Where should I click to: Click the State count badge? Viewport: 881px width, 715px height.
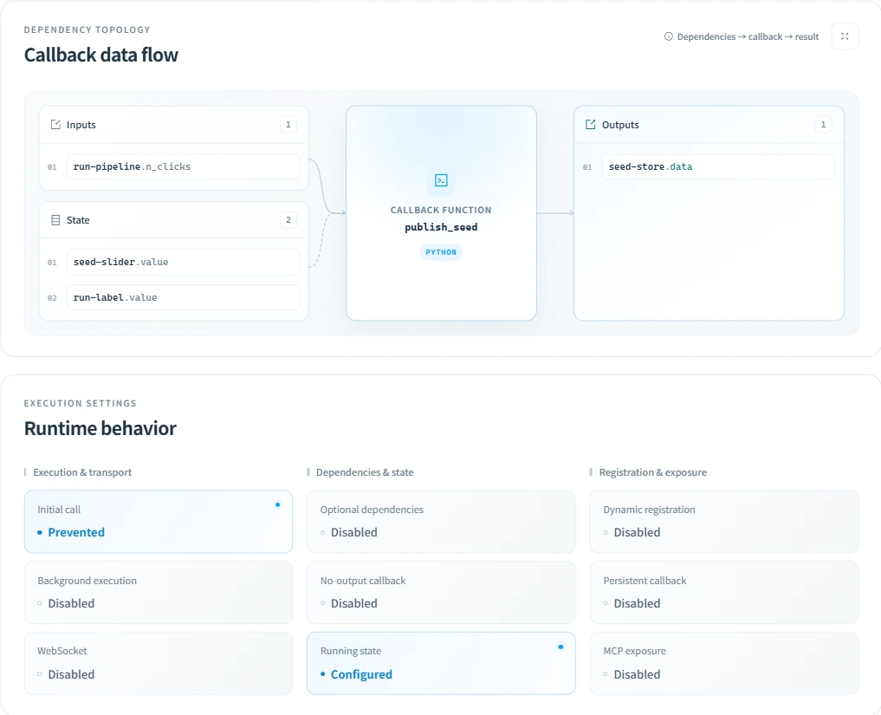(x=288, y=220)
